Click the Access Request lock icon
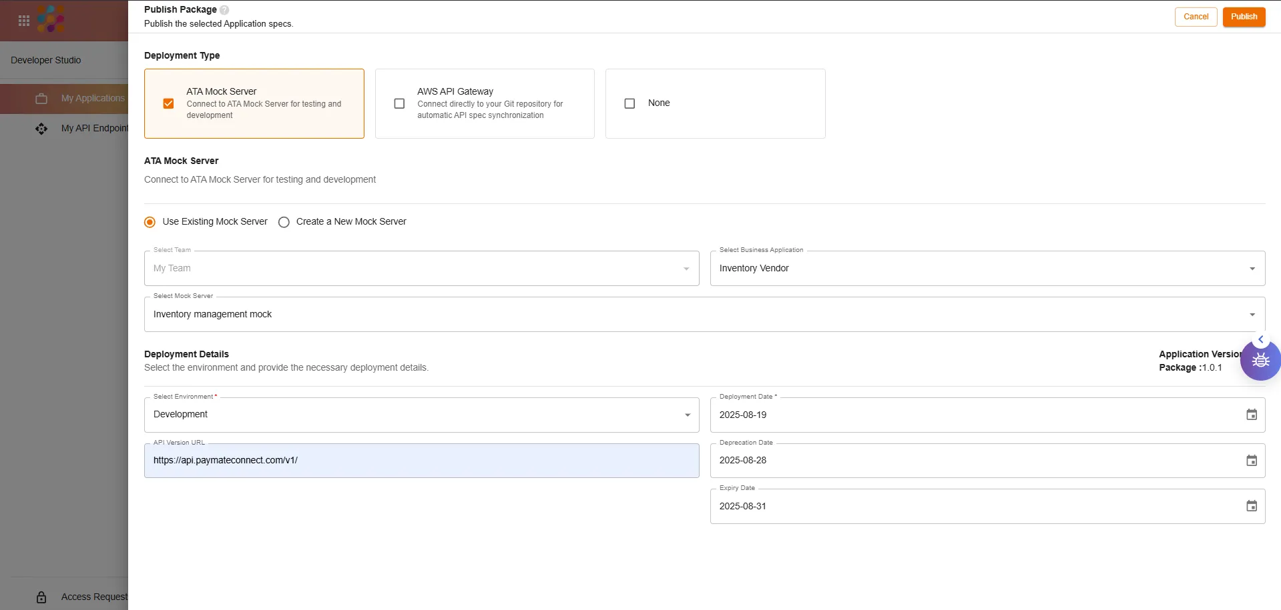The height and width of the screenshot is (610, 1281). tap(41, 597)
